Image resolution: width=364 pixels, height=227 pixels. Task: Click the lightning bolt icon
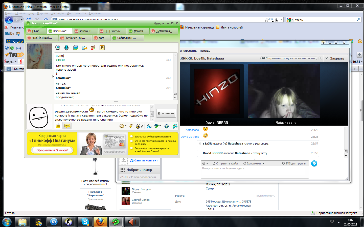(x=131, y=126)
